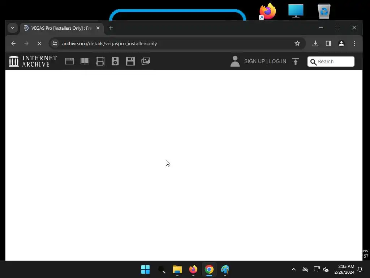Click the cloud sync tray icon
This screenshot has width=370, height=278.
pos(305,269)
